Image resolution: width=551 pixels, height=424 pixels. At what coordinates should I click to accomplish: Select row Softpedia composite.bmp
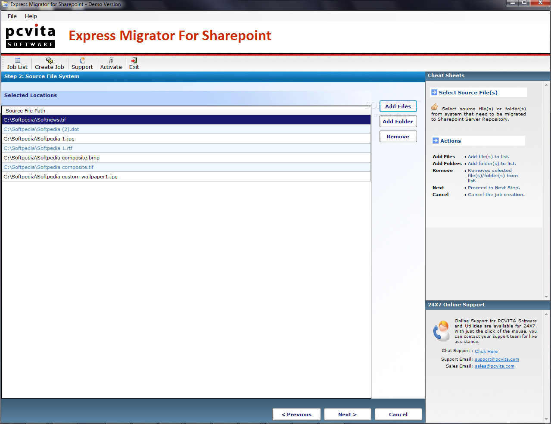(x=186, y=158)
